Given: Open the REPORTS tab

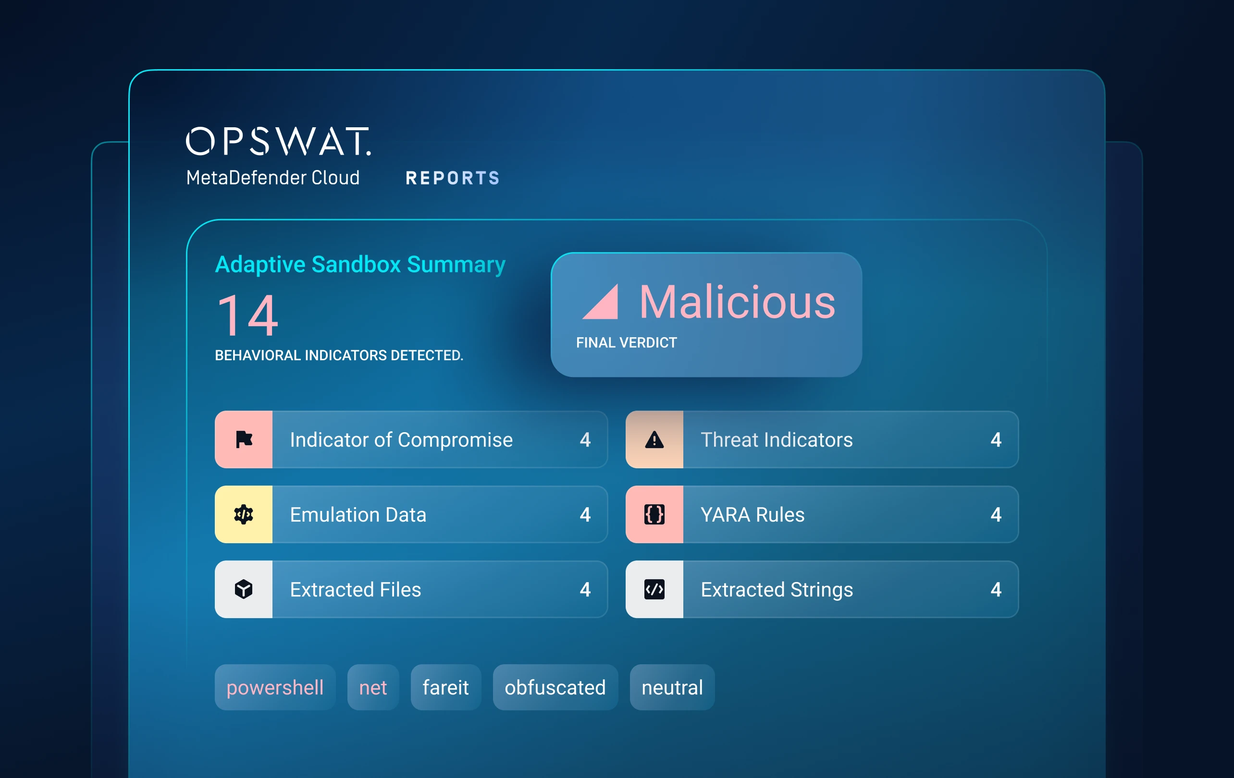Looking at the screenshot, I should pyautogui.click(x=453, y=178).
